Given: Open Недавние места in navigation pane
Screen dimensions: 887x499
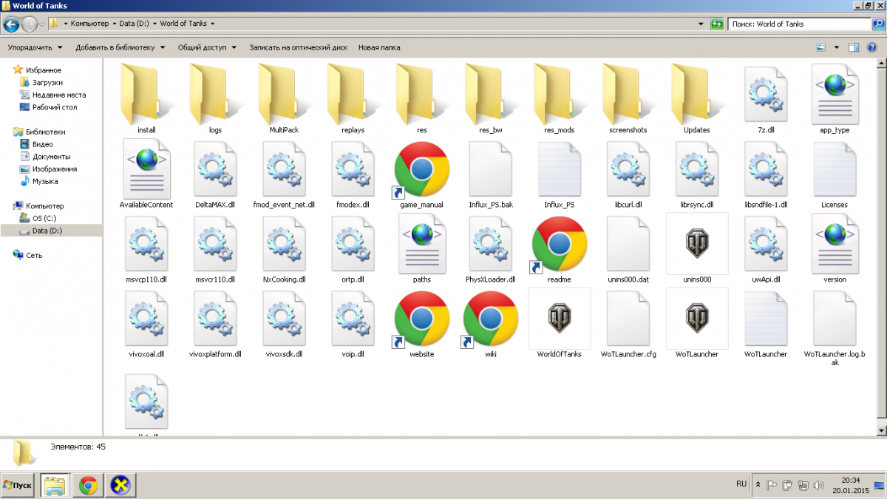Looking at the screenshot, I should point(52,95).
